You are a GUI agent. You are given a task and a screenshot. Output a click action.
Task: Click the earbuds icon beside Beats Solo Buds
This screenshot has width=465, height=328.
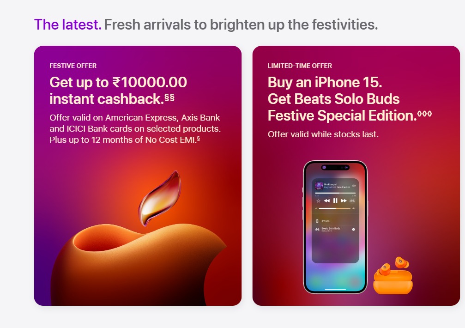[317, 229]
